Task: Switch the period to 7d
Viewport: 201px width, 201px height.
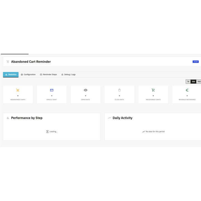Action: [188, 82]
